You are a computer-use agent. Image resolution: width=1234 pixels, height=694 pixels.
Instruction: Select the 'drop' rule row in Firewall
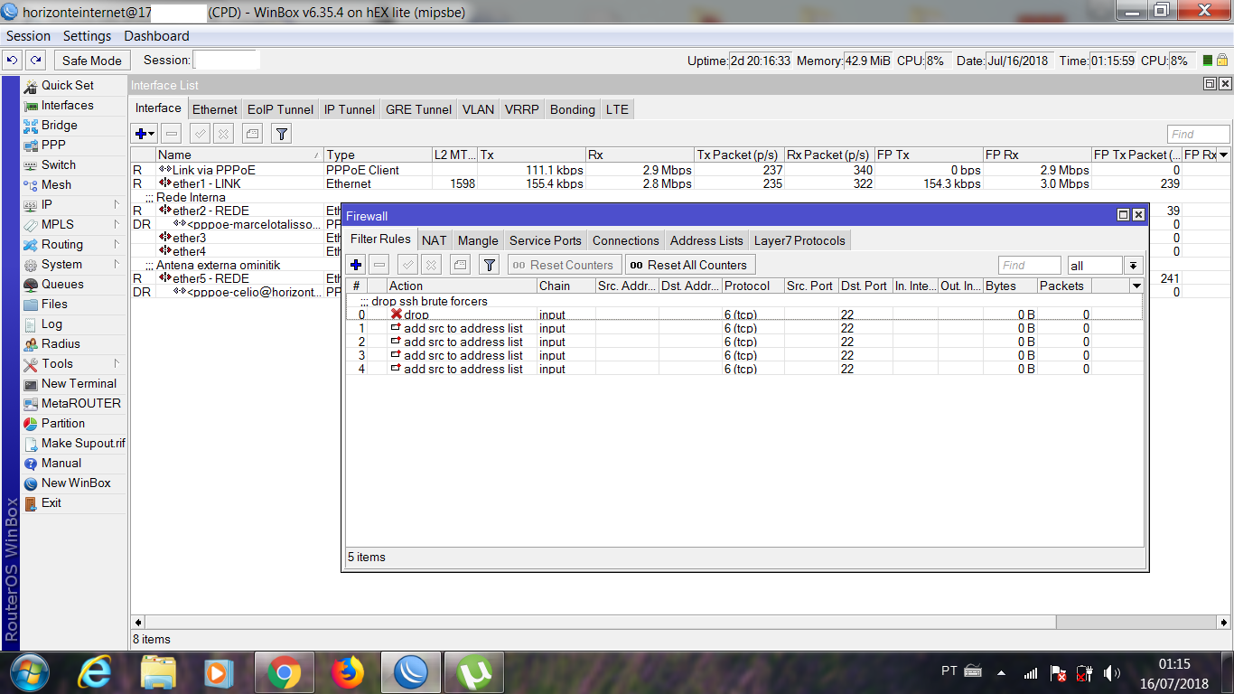(x=745, y=314)
